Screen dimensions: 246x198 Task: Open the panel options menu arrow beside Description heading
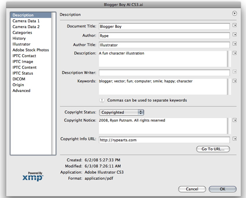234,14
